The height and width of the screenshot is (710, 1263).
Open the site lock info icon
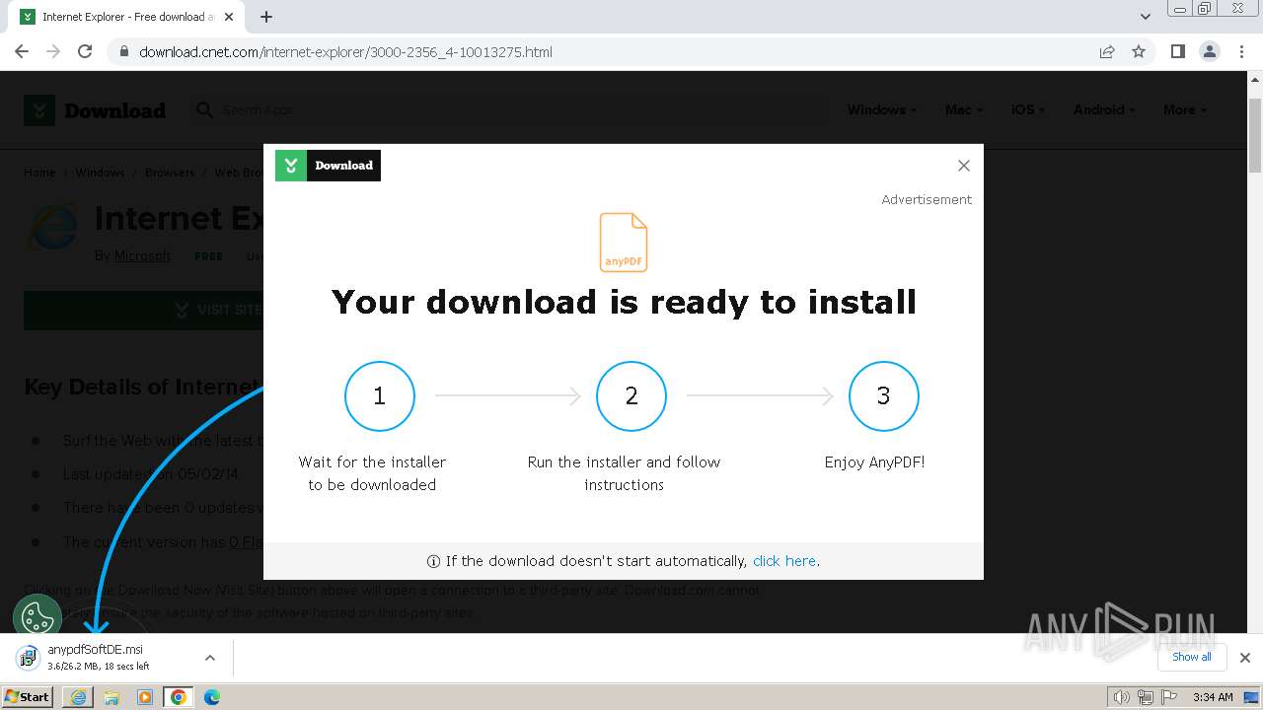coord(124,51)
